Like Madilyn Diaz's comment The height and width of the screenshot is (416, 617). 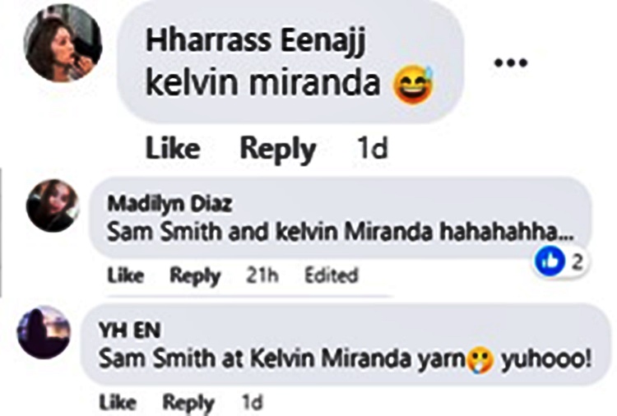click(x=126, y=275)
